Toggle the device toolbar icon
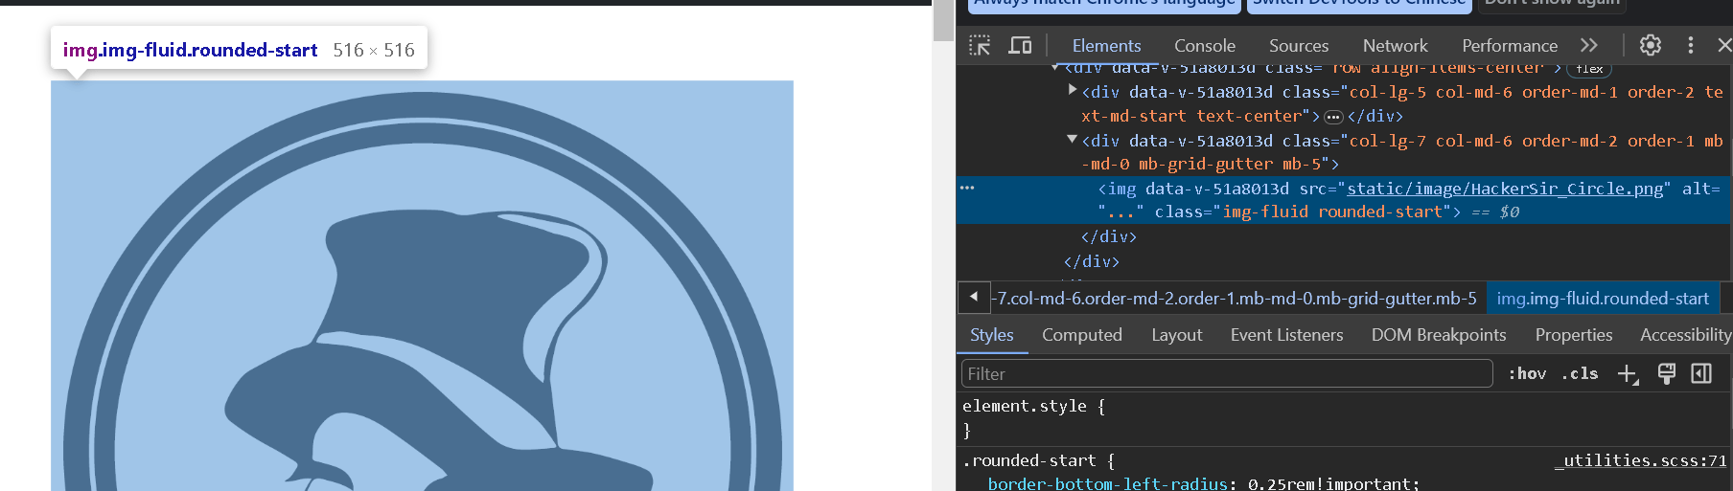The height and width of the screenshot is (491, 1733). click(x=1020, y=45)
